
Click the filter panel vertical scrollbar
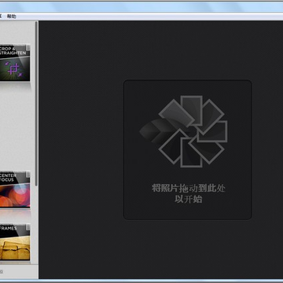36,104
